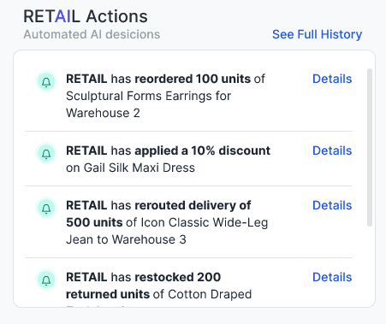Click bell icon beside Sculptural Forms Earrings reorder
This screenshot has height=324, width=386.
(x=46, y=82)
